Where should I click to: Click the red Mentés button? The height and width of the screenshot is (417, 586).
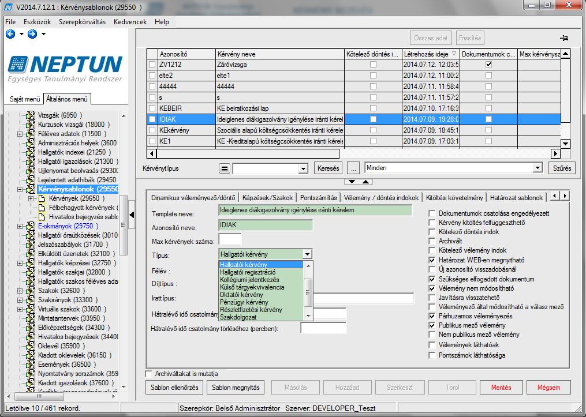pos(501,388)
